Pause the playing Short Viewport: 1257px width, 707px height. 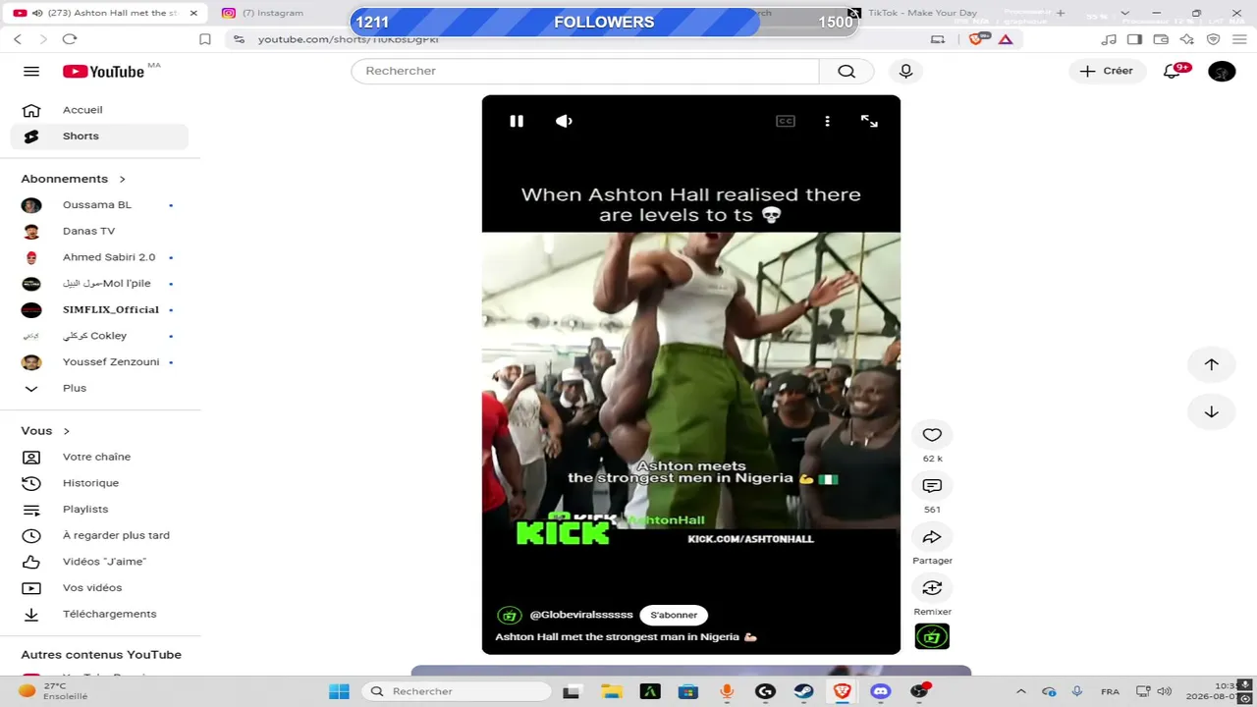517,121
